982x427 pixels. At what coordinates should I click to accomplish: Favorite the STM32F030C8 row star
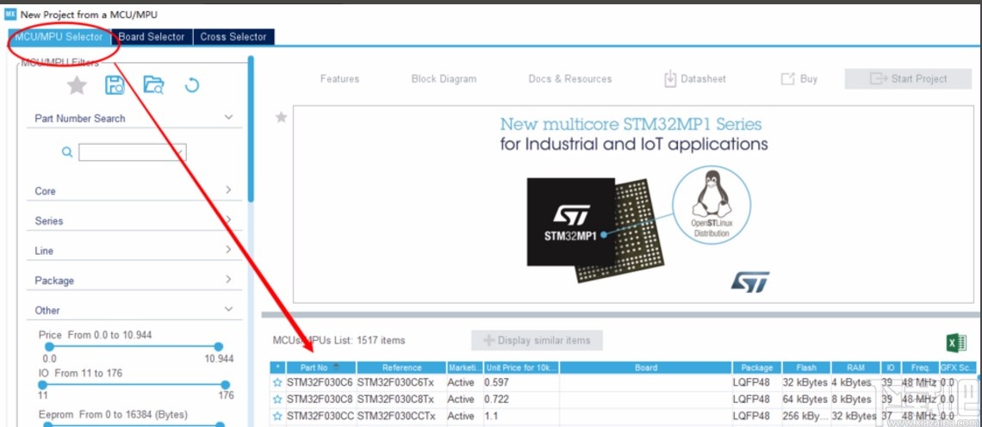pos(277,399)
